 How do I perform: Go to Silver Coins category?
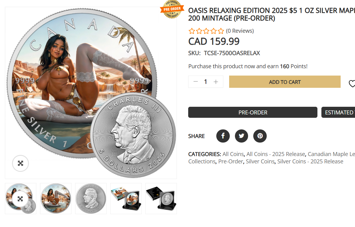pyautogui.click(x=260, y=161)
